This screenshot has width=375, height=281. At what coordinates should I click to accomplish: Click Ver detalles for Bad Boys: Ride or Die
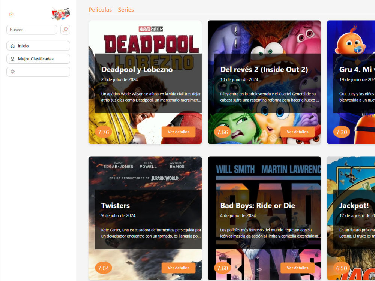click(x=297, y=268)
